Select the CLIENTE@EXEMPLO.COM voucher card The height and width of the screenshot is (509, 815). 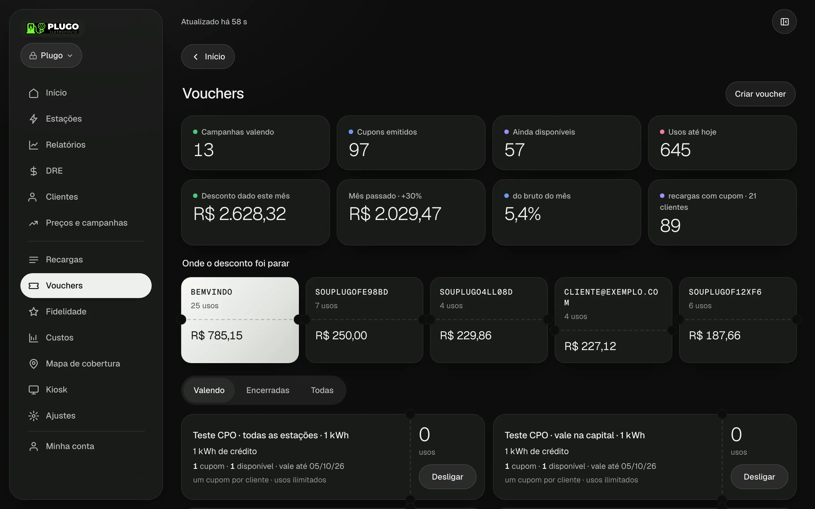[613, 320]
